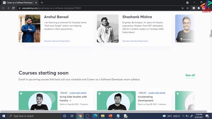Launch Microsoft Edge from the taskbar
212x119 pixels.
[x=95, y=116]
